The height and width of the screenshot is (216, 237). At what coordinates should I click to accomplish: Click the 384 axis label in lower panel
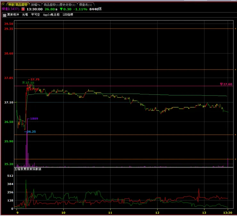(10, 184)
